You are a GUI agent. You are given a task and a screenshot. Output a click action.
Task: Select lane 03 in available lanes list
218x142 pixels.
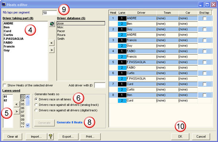click(23, 97)
